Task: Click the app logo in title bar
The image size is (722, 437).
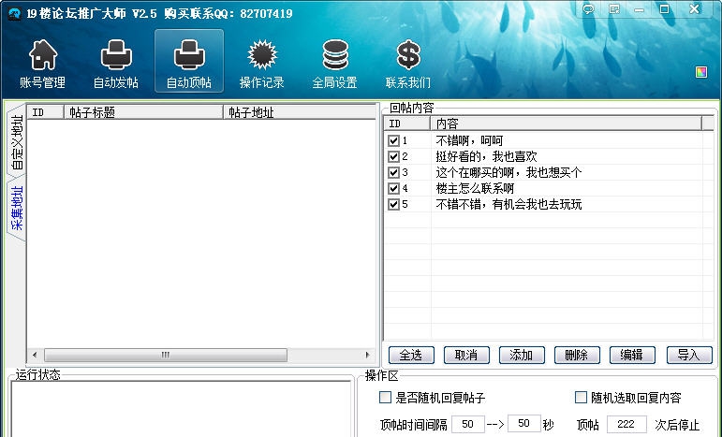Action: tap(14, 13)
